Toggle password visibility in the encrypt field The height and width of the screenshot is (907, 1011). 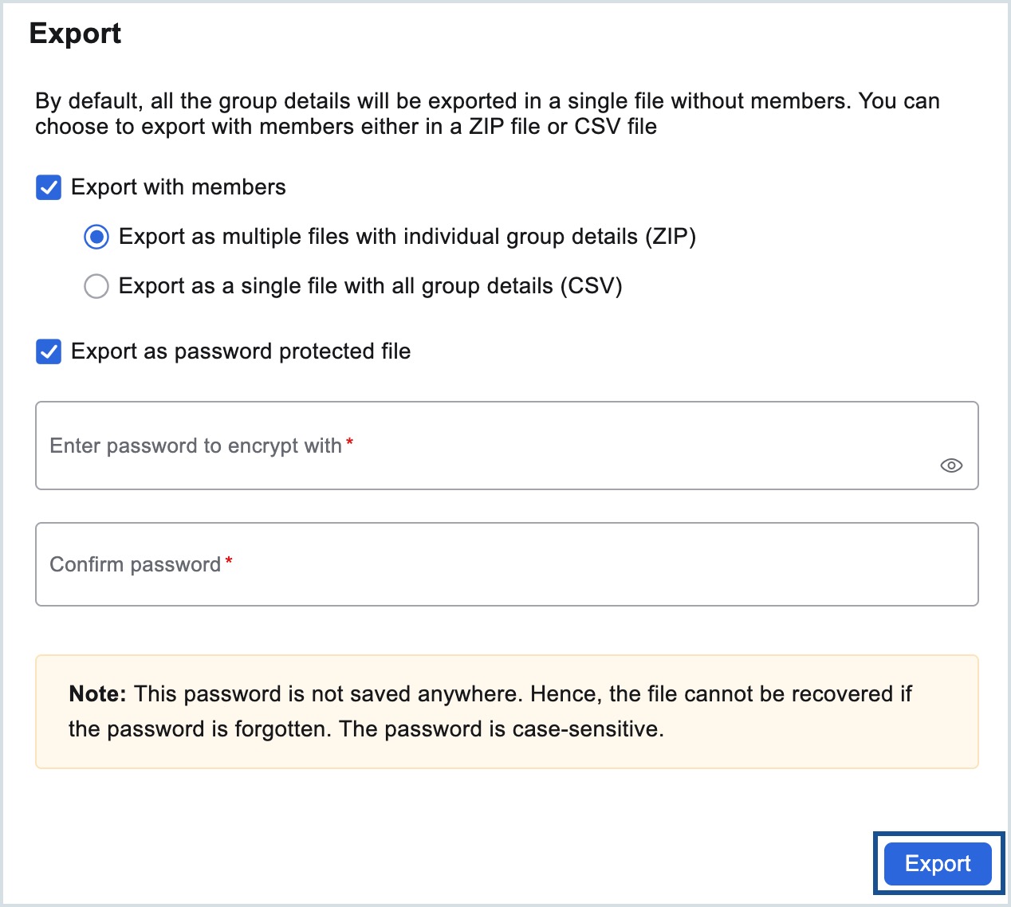(x=952, y=465)
